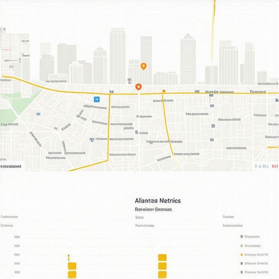Select the "Alamas Netrics" heading
The width and height of the screenshot is (279, 279).
157,201
